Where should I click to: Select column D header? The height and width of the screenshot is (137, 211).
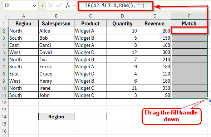(x=122, y=16)
